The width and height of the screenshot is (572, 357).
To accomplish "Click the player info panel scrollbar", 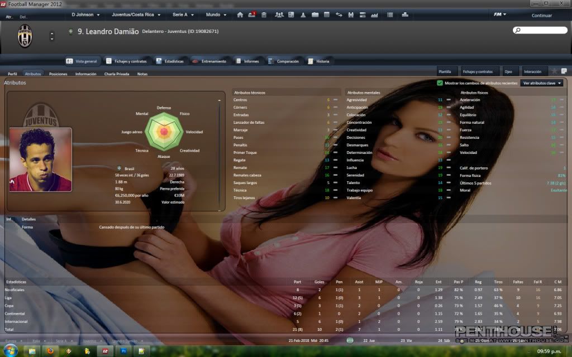I will [220, 155].
